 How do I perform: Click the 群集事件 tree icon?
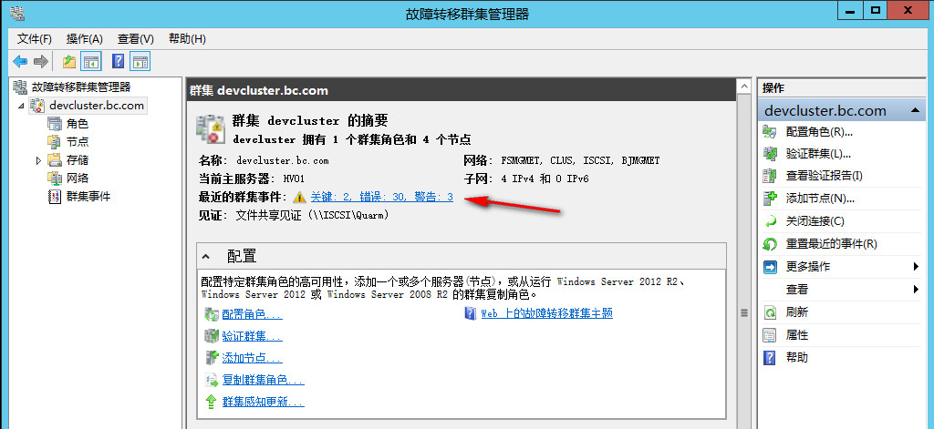pyautogui.click(x=54, y=197)
